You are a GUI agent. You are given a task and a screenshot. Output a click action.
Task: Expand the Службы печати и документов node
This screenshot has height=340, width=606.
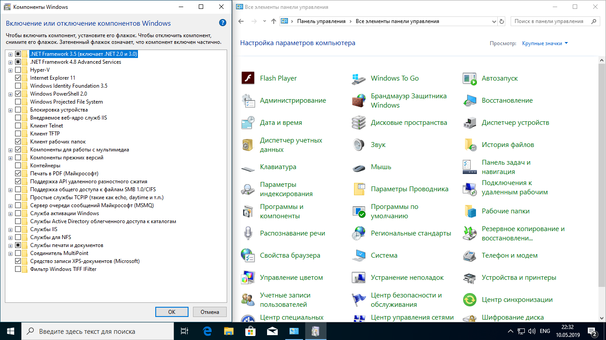point(10,245)
